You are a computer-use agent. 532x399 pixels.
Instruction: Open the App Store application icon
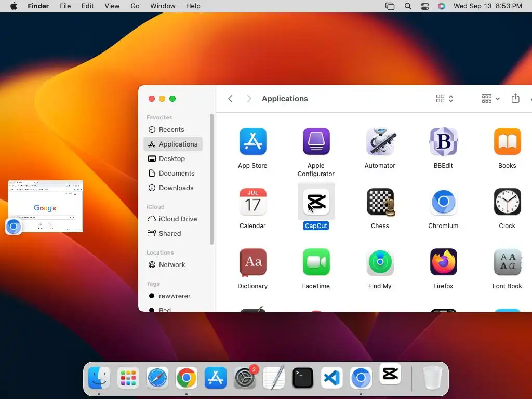[x=253, y=141]
